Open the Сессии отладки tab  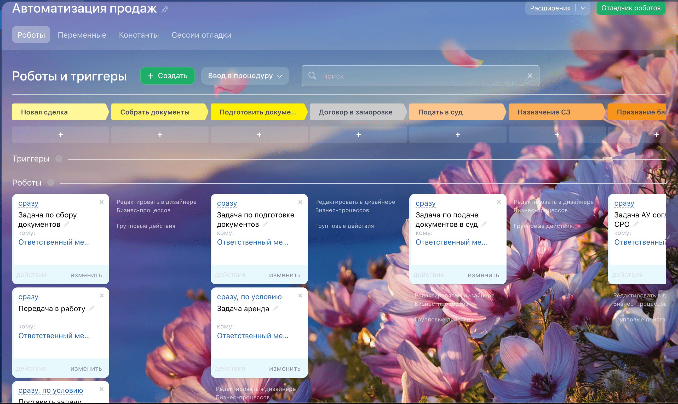tap(201, 35)
